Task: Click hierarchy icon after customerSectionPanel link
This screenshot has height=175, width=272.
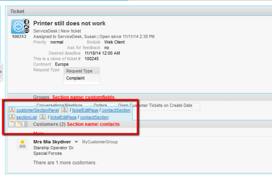Action: [64, 110]
